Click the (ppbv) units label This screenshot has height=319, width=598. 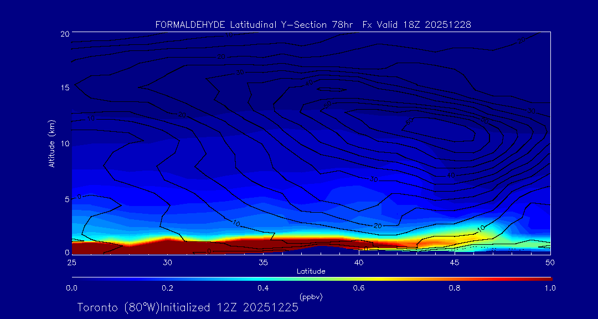[x=311, y=297]
